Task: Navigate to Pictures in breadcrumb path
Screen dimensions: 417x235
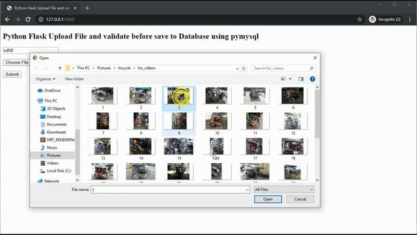Action: point(104,68)
